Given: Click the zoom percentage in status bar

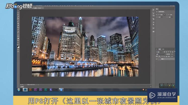Looking at the screenshot, I should tap(22, 85).
